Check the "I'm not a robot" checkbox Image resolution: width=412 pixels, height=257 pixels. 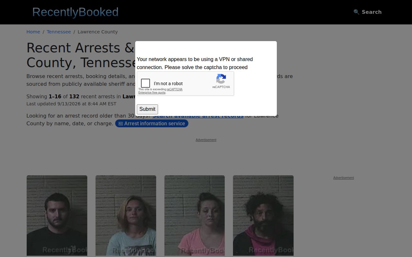(x=145, y=83)
